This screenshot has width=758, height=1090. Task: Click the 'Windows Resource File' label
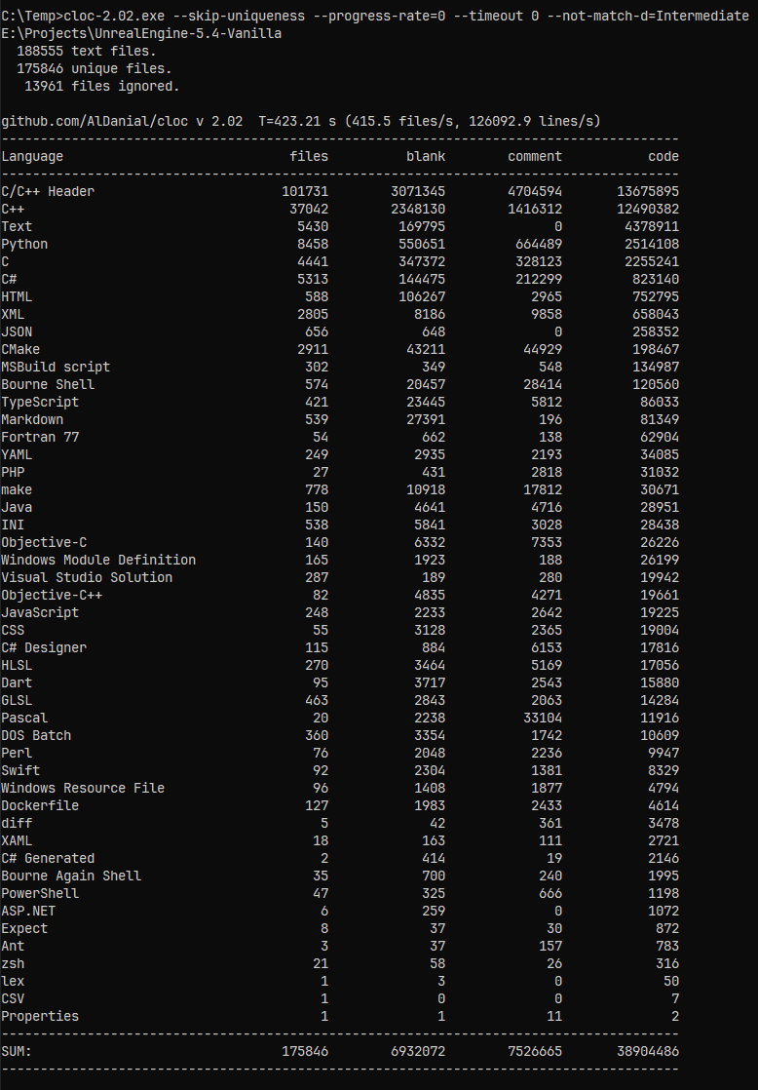click(83, 788)
